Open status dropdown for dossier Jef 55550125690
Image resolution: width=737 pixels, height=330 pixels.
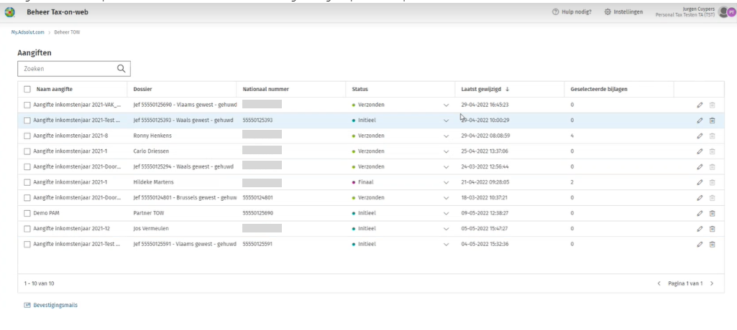point(446,105)
